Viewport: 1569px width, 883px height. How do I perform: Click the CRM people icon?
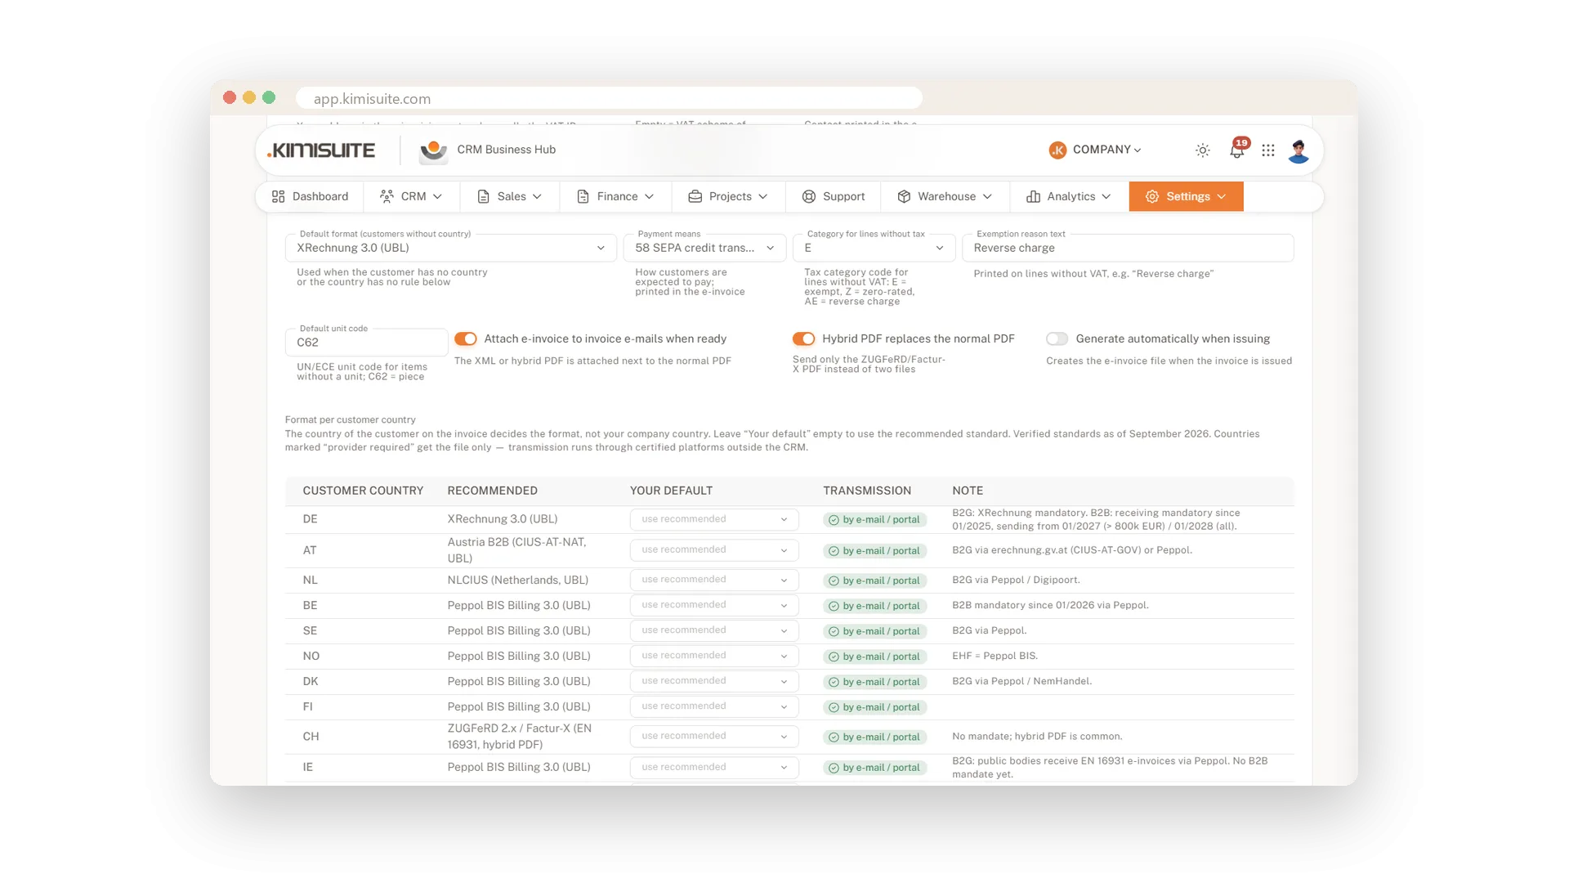pyautogui.click(x=387, y=196)
